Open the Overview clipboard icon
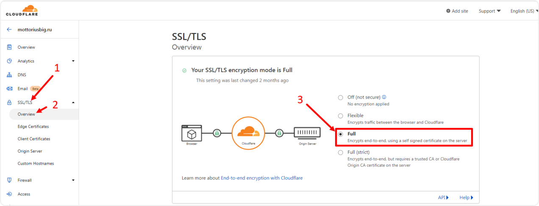539x206 pixels. (x=9, y=47)
